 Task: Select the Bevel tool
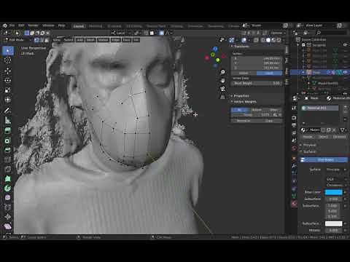[x=8, y=150]
